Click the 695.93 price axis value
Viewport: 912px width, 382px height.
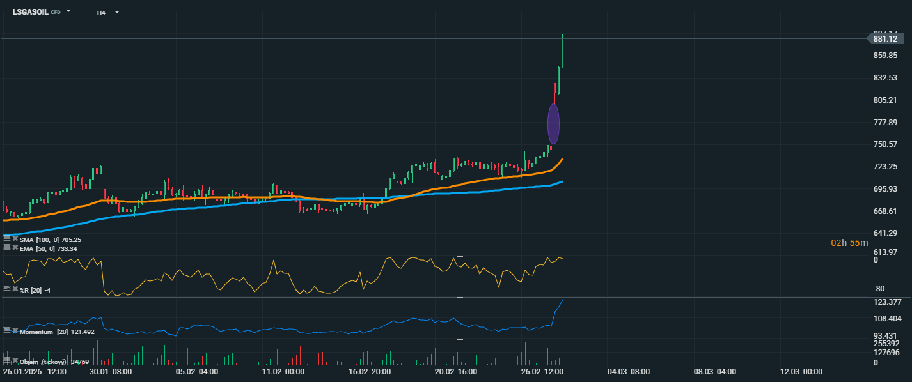(x=886, y=189)
